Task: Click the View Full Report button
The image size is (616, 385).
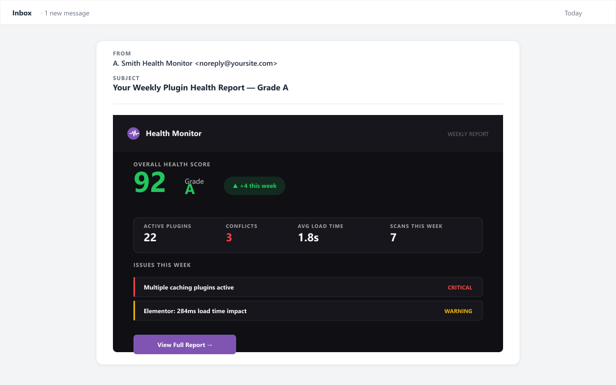Action: pyautogui.click(x=184, y=344)
